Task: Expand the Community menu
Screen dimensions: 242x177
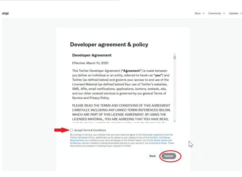Action: (216, 13)
